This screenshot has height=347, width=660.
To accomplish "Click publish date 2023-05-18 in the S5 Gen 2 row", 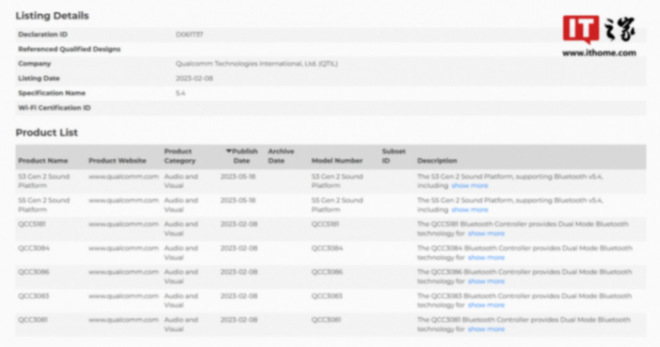I will [238, 200].
